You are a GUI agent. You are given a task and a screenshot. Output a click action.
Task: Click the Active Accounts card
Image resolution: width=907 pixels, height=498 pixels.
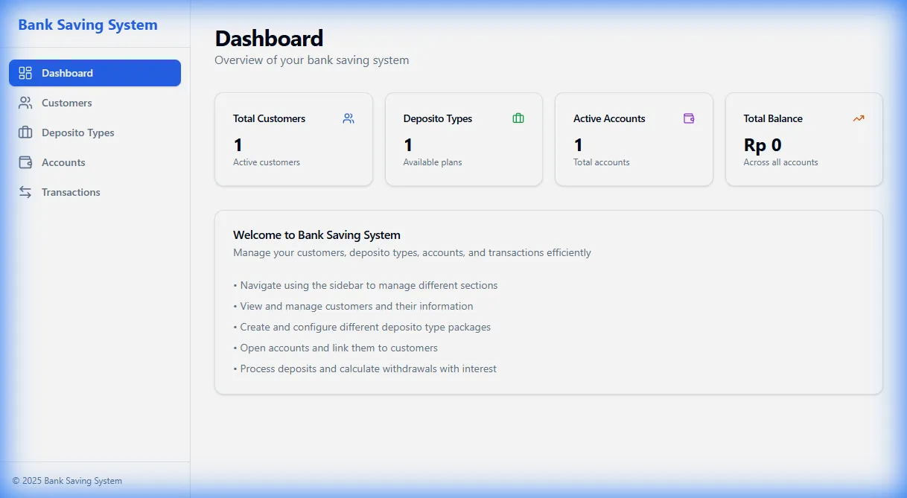pyautogui.click(x=634, y=139)
